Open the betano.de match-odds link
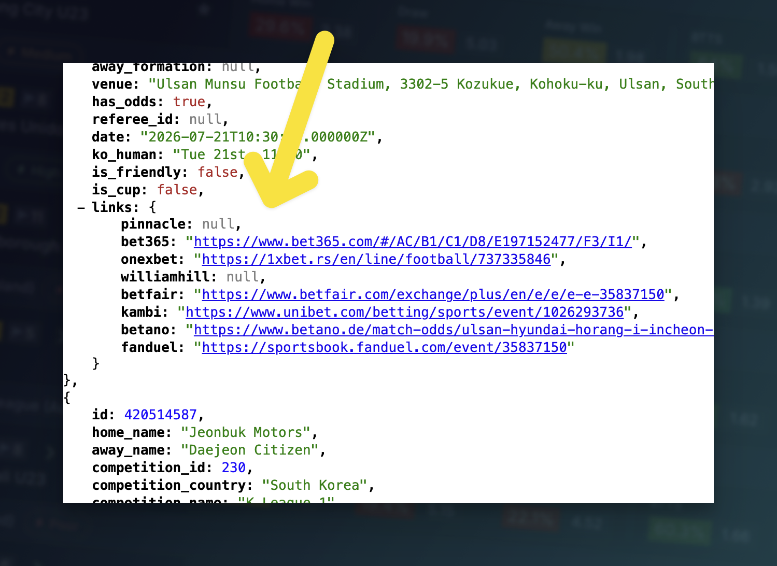Viewport: 777px width, 566px height. (x=454, y=330)
